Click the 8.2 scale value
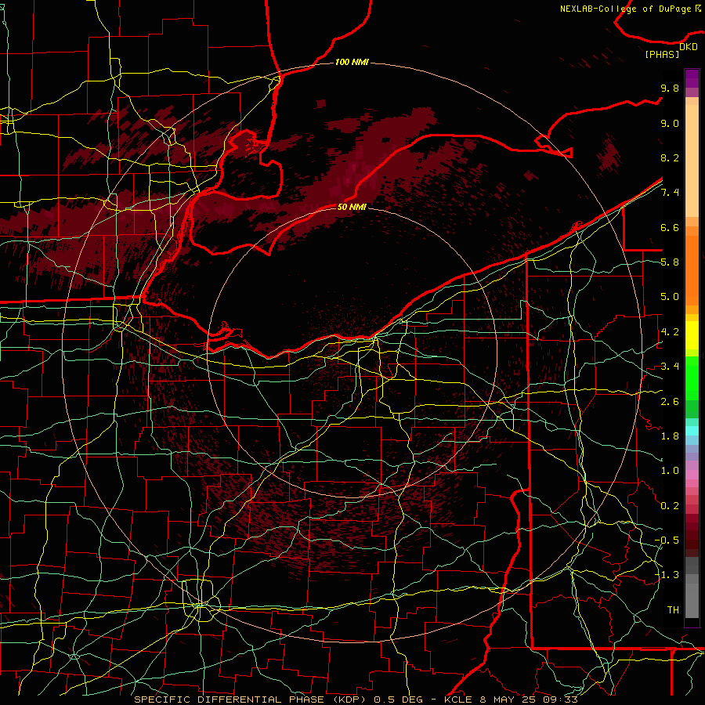 [x=670, y=157]
